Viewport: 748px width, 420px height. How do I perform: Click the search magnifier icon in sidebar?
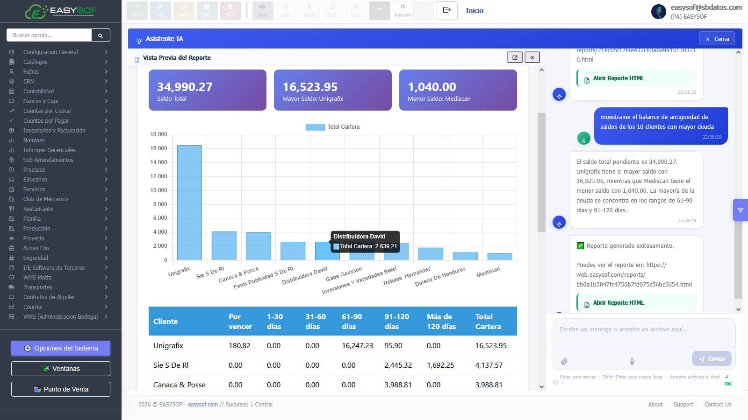click(101, 35)
